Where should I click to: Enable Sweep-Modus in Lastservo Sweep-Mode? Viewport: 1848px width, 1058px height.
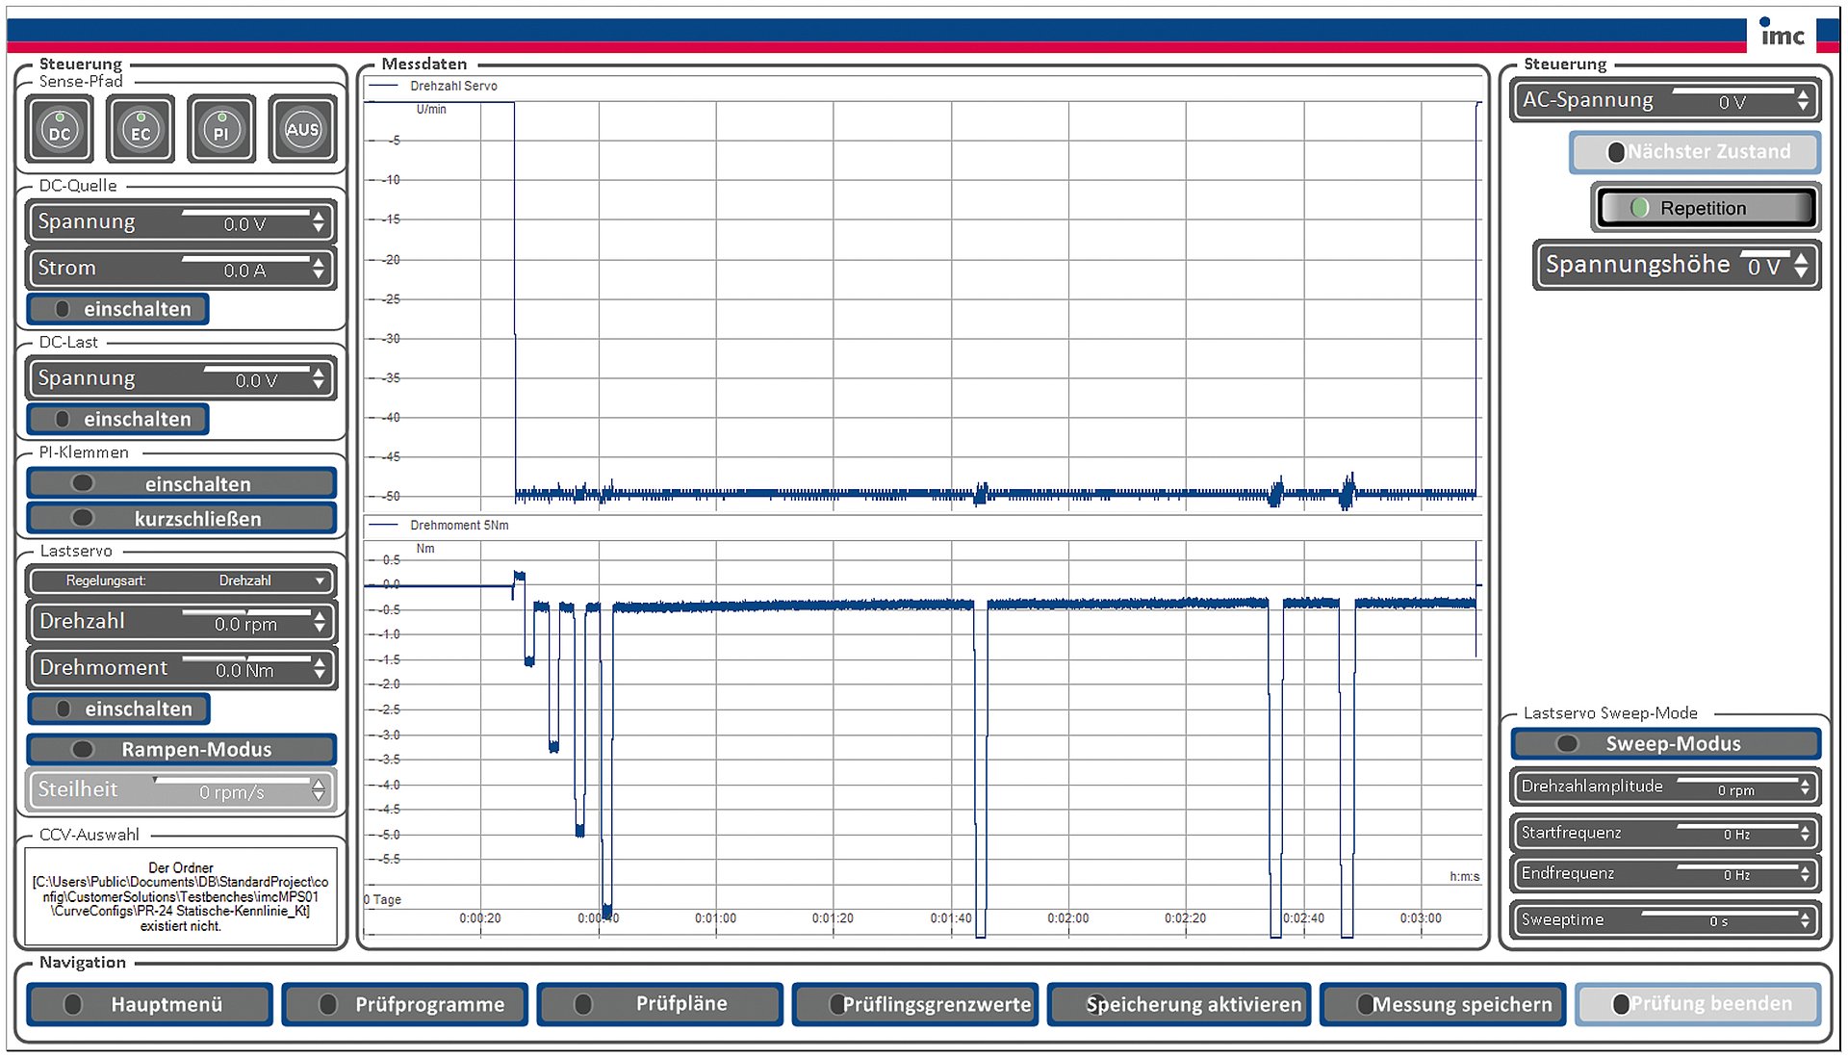coord(1665,743)
